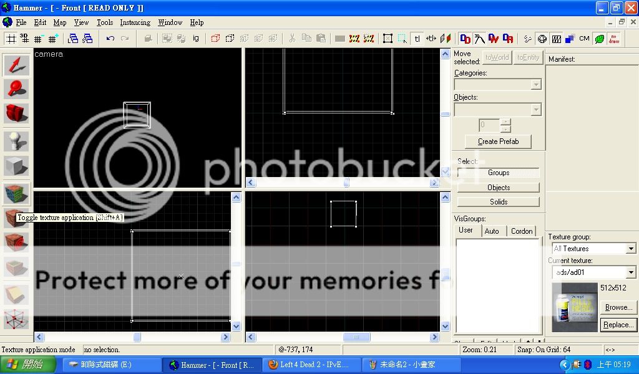Click the Undo arrow in toolbar
The height and width of the screenshot is (374, 639).
pos(110,39)
